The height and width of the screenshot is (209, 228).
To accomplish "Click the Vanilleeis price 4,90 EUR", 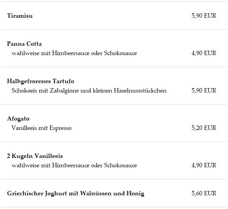I will [204, 165].
